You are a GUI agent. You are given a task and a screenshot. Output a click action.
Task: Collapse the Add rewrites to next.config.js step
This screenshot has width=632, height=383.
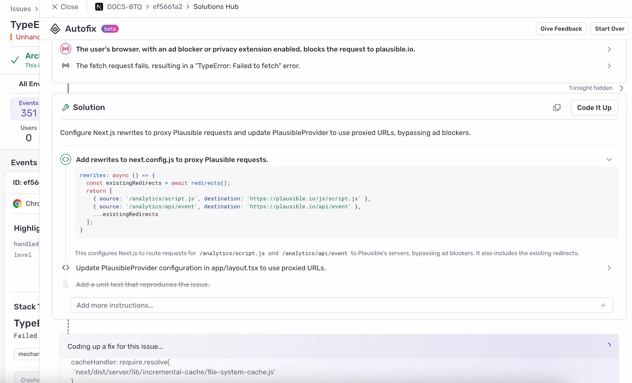click(x=609, y=159)
